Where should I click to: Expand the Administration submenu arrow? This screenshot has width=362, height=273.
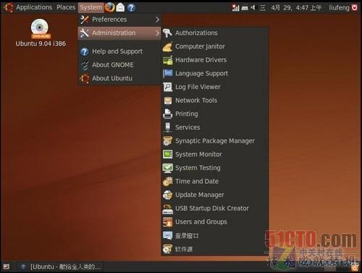157,33
